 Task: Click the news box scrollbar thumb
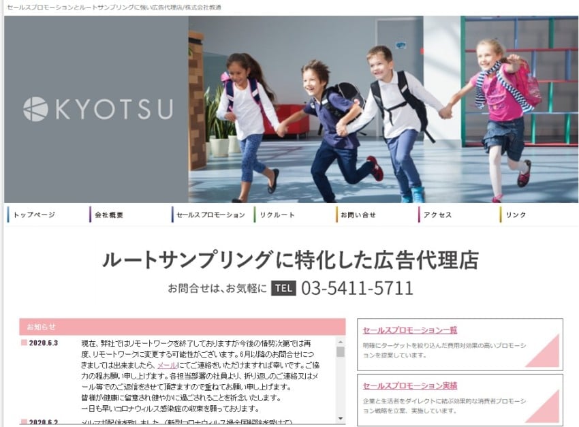tap(341, 351)
